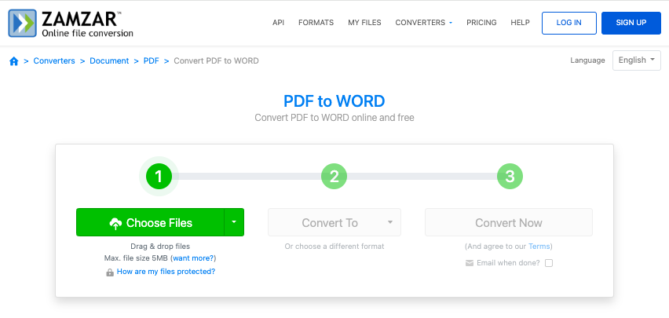Go to home via house breadcrumb icon
This screenshot has height=318, width=669.
click(x=14, y=61)
